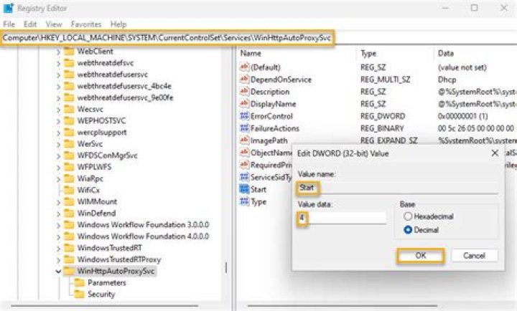Screen dimensions: 517x311
Task: Expand the WindowsTrustedRT key
Action: [x=58, y=248]
